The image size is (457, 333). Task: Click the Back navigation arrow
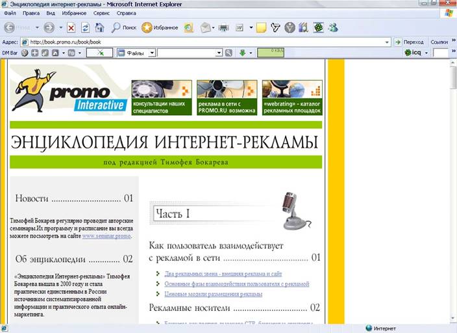(x=10, y=28)
